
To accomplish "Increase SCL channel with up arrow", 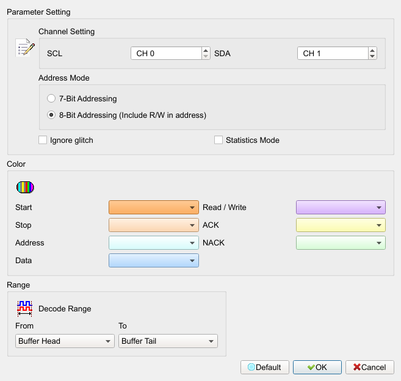I will [x=206, y=50].
